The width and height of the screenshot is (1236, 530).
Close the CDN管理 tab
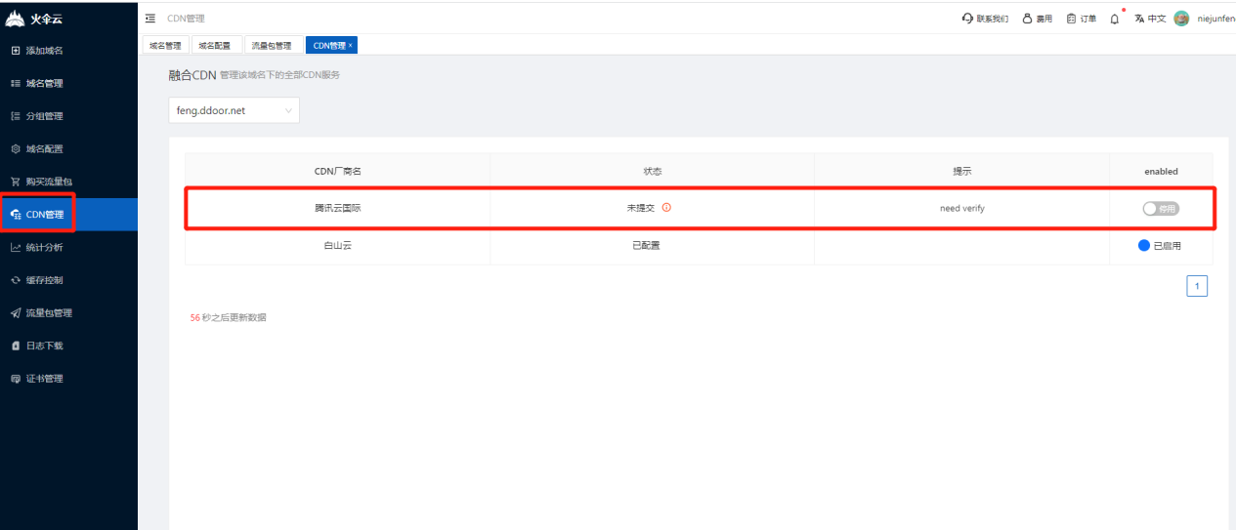pyautogui.click(x=351, y=45)
